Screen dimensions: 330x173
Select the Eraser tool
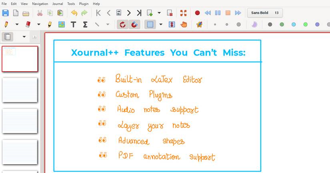coord(28,24)
